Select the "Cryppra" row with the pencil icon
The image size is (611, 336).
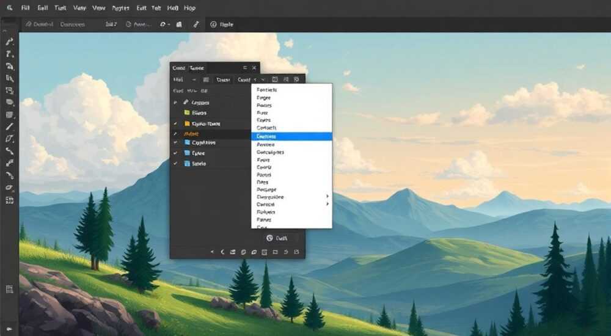(x=211, y=103)
